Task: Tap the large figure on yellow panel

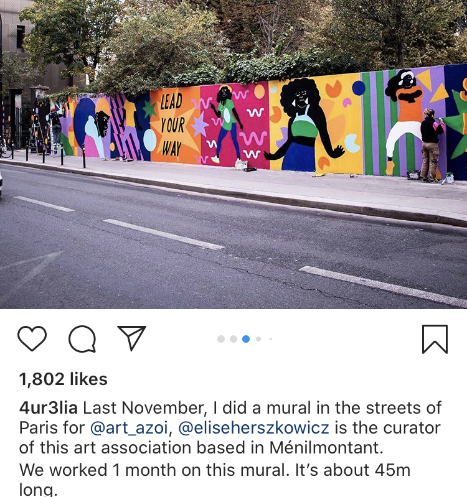Action: pyautogui.click(x=304, y=125)
